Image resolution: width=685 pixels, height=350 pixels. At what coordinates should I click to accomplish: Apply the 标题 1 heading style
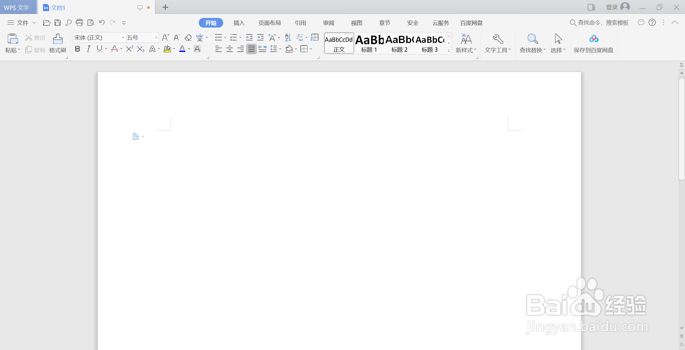pos(369,43)
